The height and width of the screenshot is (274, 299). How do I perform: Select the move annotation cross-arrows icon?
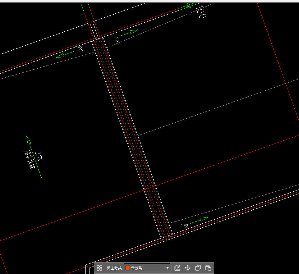pos(188,268)
